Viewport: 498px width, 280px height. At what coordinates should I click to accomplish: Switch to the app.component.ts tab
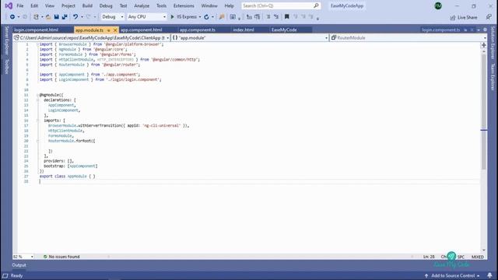[x=198, y=30]
